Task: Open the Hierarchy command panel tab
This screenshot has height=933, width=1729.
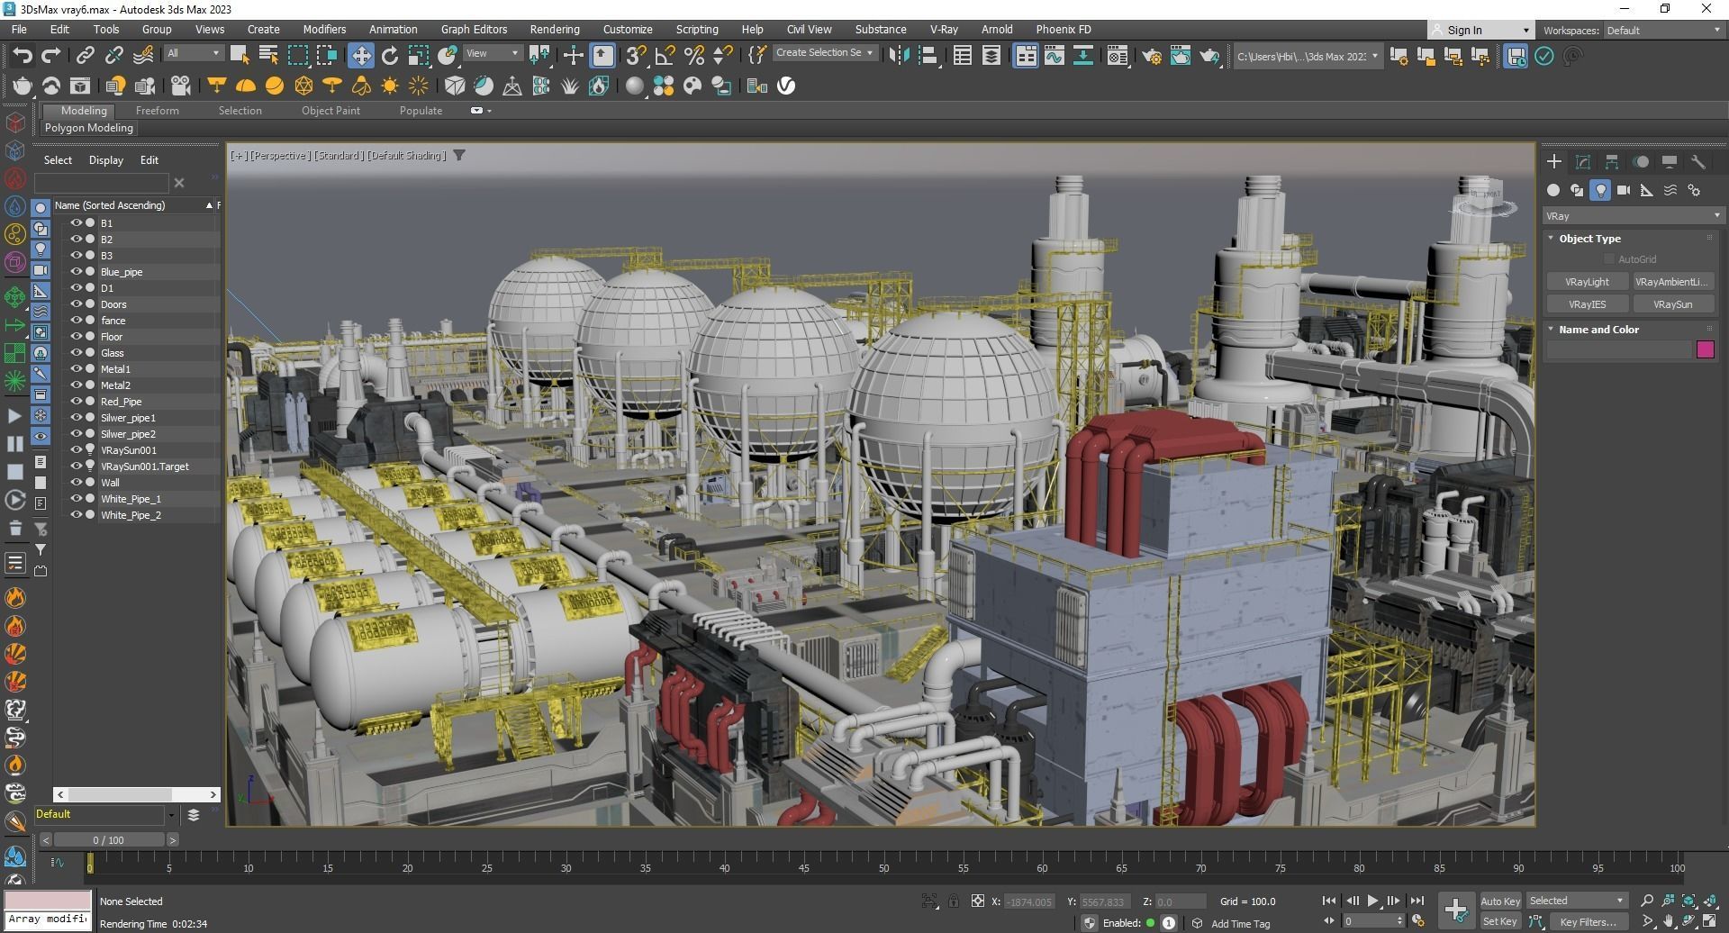Action: point(1612,162)
